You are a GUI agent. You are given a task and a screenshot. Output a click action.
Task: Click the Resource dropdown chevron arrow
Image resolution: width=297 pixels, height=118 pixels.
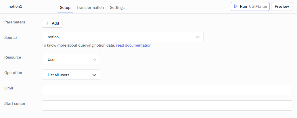coord(94,60)
